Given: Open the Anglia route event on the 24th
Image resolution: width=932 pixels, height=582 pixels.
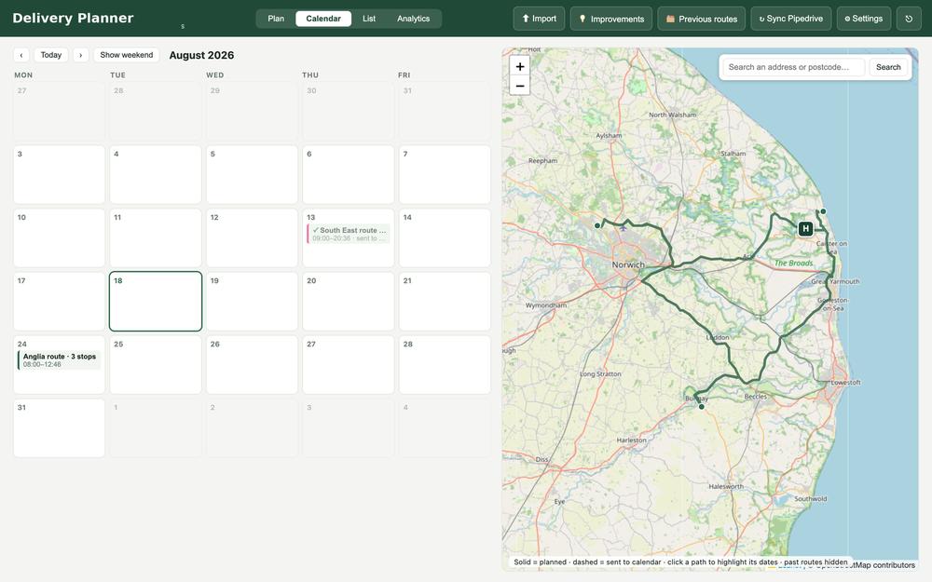Looking at the screenshot, I should click(x=59, y=359).
